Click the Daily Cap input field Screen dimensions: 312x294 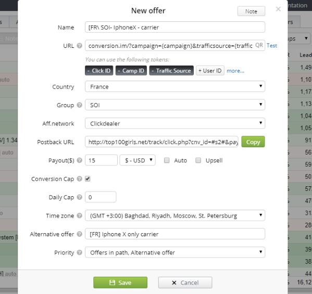pyautogui.click(x=101, y=197)
